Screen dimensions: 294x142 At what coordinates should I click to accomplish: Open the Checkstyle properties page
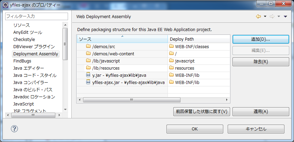pyautogui.click(x=24, y=39)
